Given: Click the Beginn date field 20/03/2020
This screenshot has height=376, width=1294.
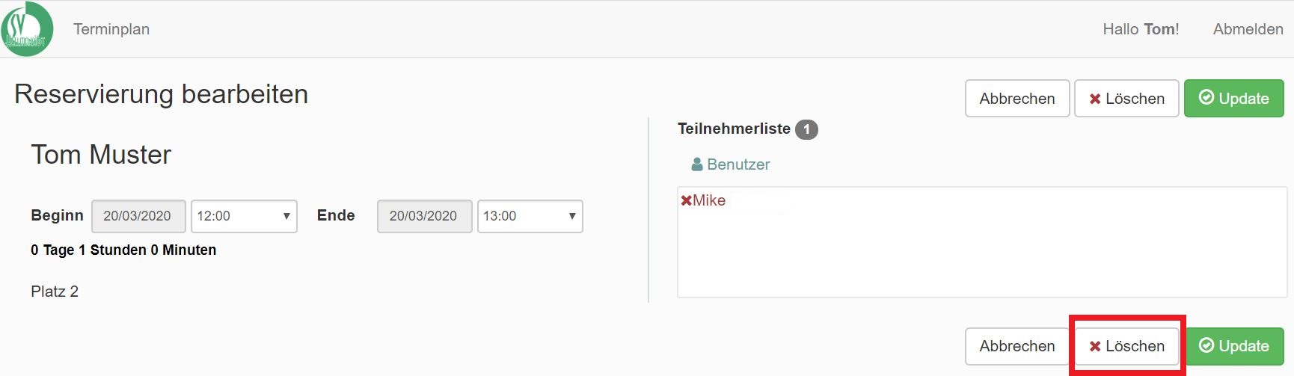Looking at the screenshot, I should coord(138,216).
